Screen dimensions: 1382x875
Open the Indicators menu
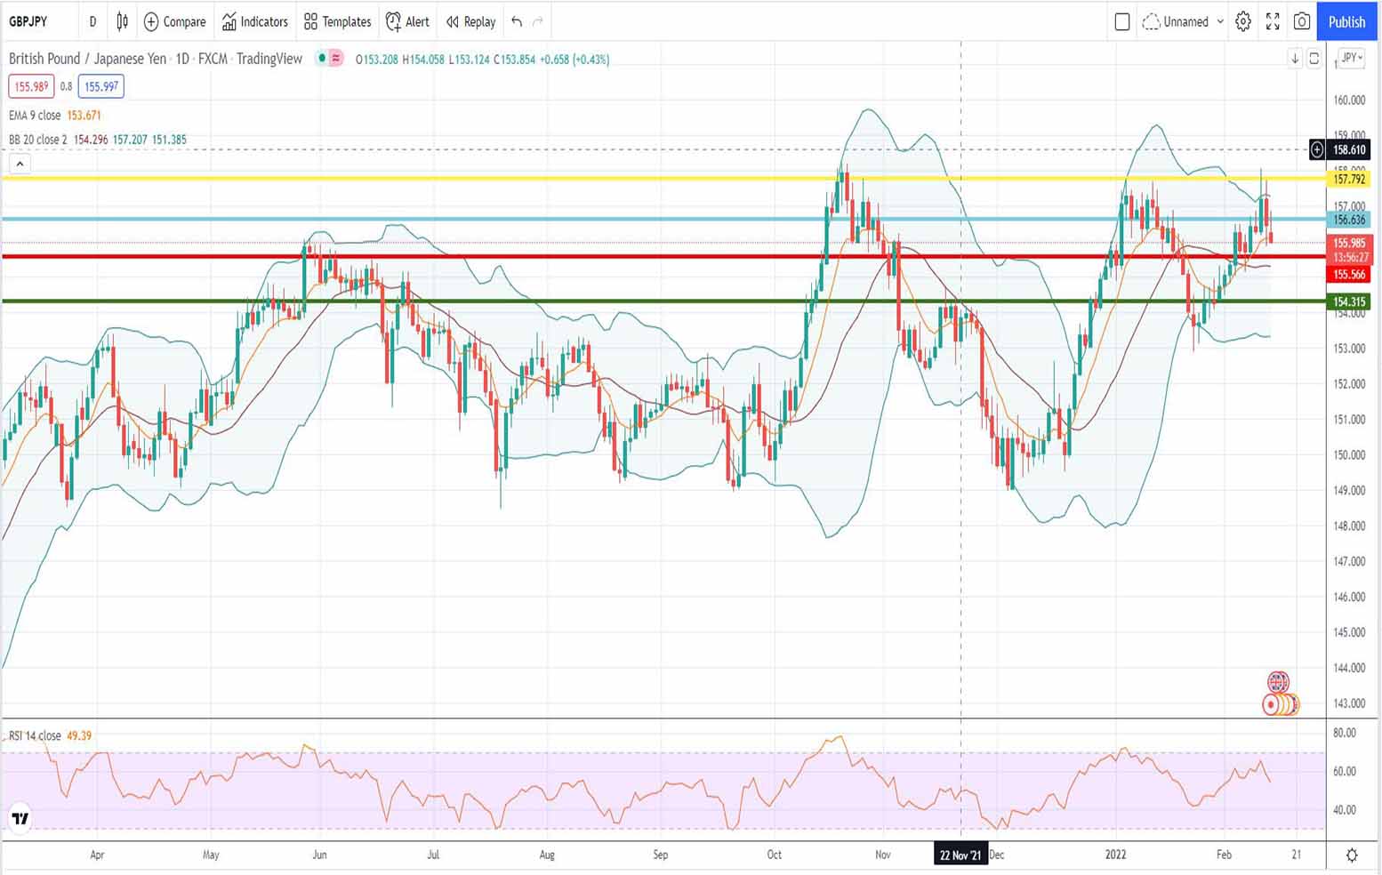(255, 21)
